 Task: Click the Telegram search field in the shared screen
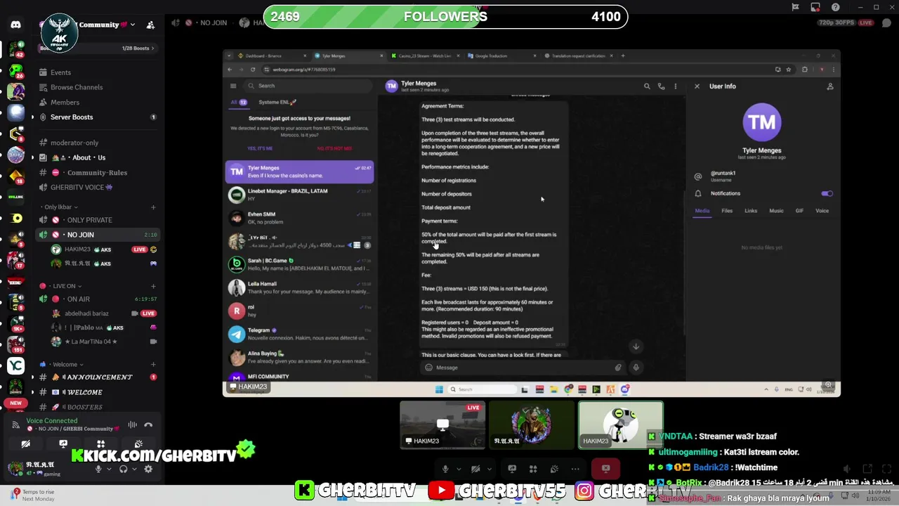(x=307, y=86)
